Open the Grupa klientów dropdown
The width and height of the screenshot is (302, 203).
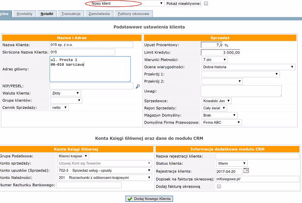click(66, 100)
